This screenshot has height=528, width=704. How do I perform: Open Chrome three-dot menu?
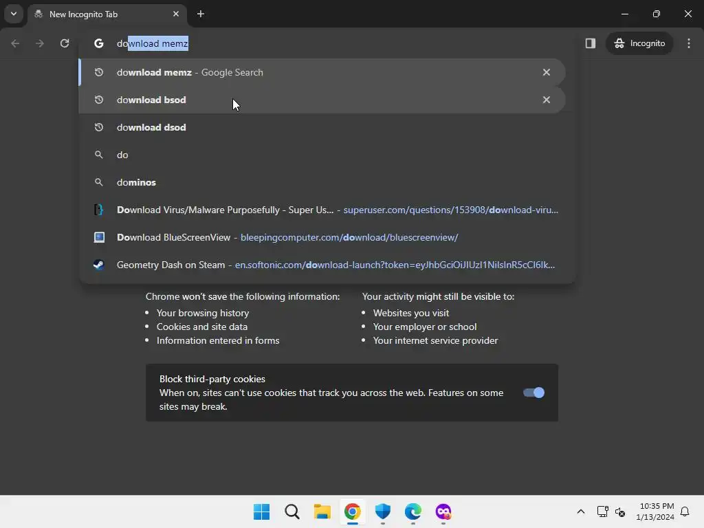[x=689, y=43]
